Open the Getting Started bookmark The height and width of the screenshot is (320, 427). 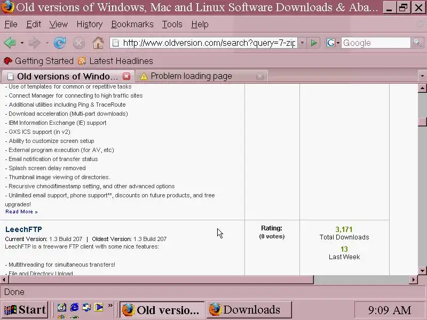(x=38, y=61)
